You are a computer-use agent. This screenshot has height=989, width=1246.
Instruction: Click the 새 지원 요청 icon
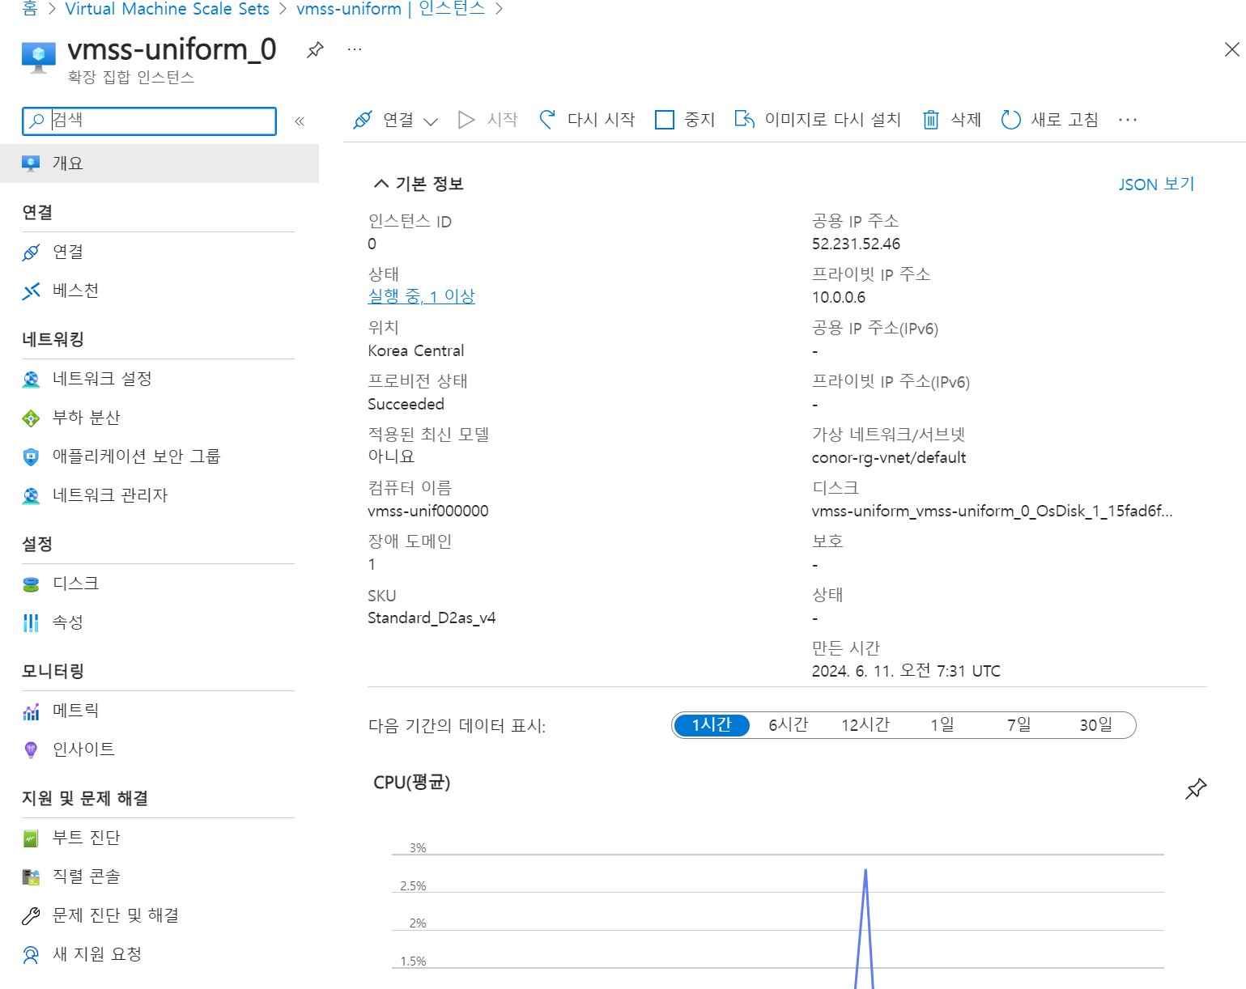pyautogui.click(x=31, y=954)
